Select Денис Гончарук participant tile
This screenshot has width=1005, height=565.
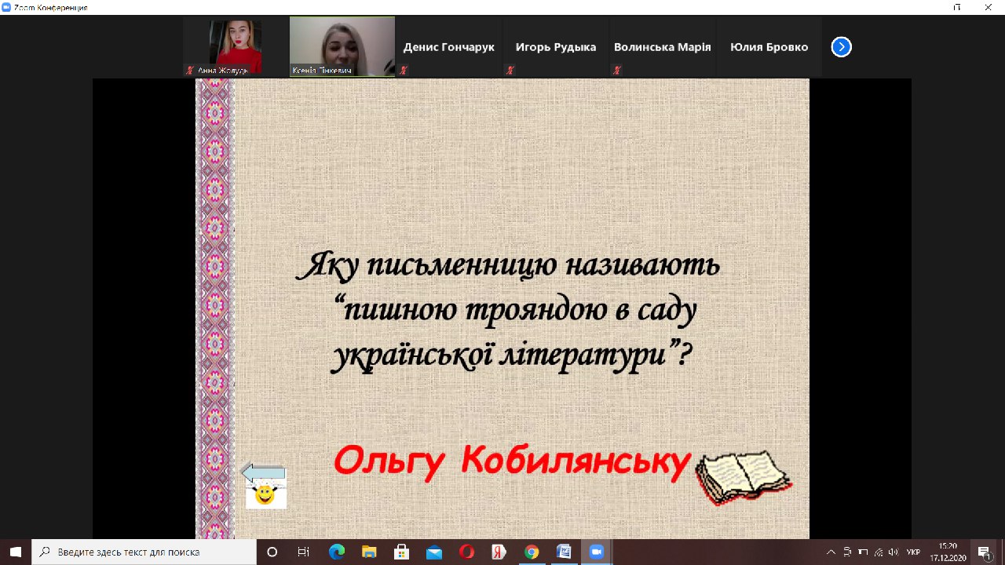(448, 47)
